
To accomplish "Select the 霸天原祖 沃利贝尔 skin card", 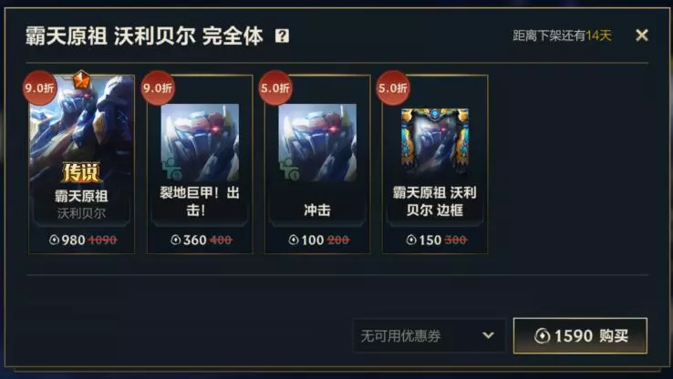I will click(x=81, y=164).
